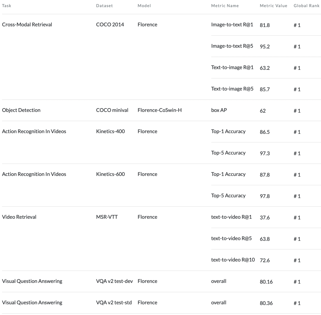Image resolution: width=321 pixels, height=315 pixels.
Task: Select the VQA v2 test-std dataset link
Action: pos(114,303)
